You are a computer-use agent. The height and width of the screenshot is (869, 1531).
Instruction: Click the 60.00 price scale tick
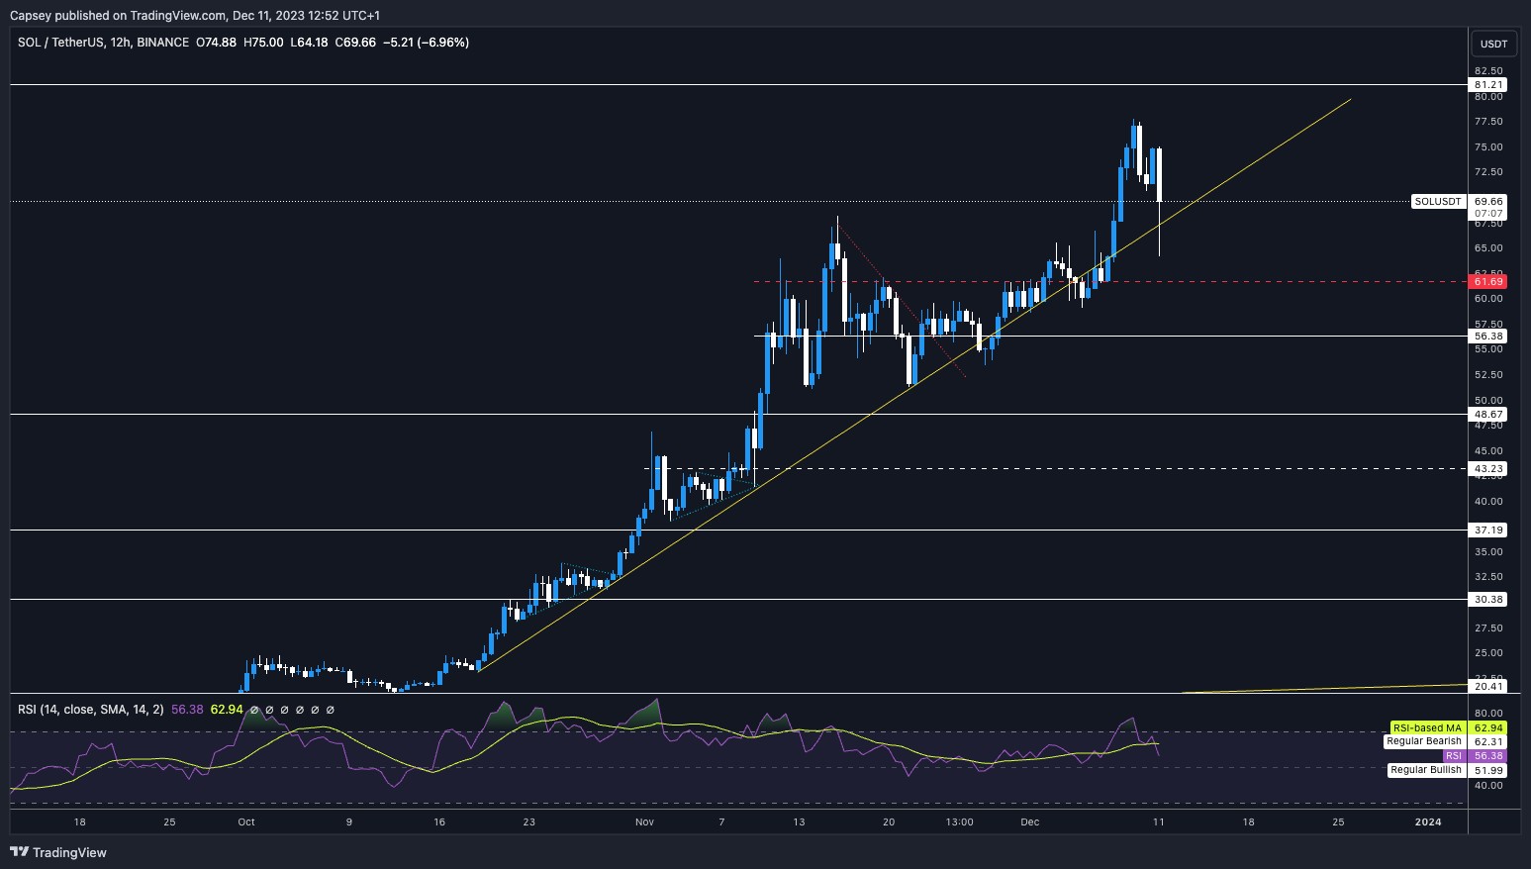click(1488, 299)
